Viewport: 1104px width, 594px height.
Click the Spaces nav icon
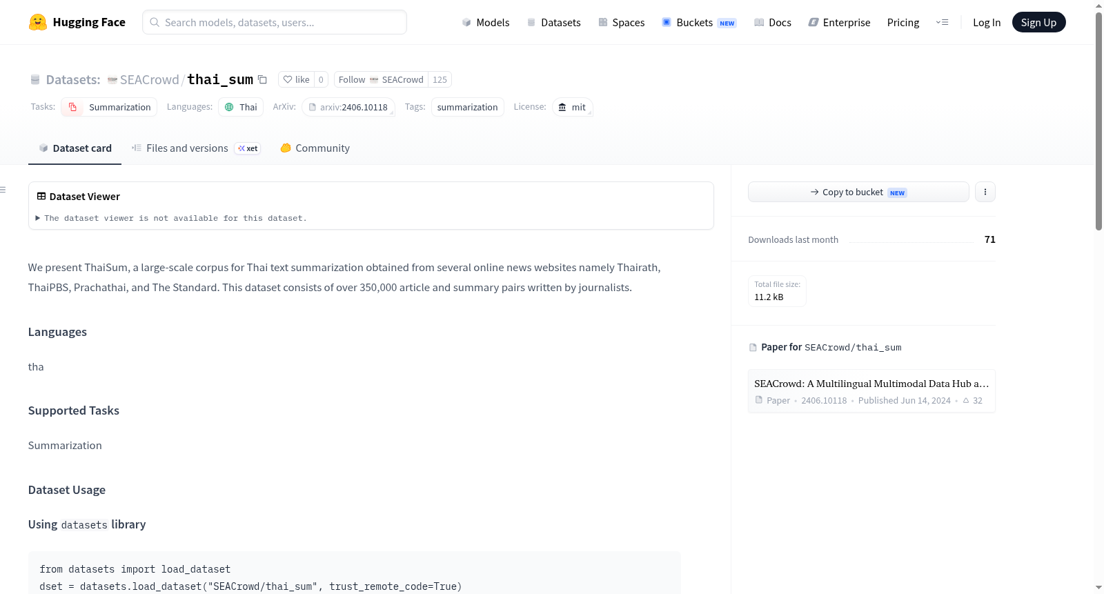[603, 23]
